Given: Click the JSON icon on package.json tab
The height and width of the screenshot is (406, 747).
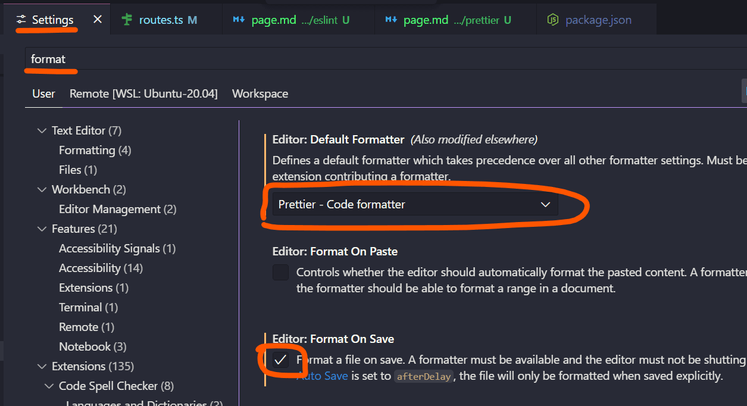Looking at the screenshot, I should [553, 19].
